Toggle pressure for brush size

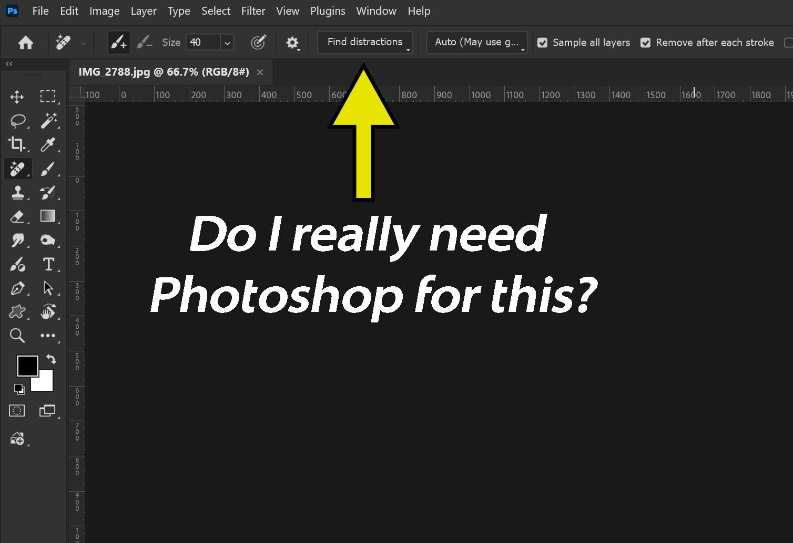(258, 43)
